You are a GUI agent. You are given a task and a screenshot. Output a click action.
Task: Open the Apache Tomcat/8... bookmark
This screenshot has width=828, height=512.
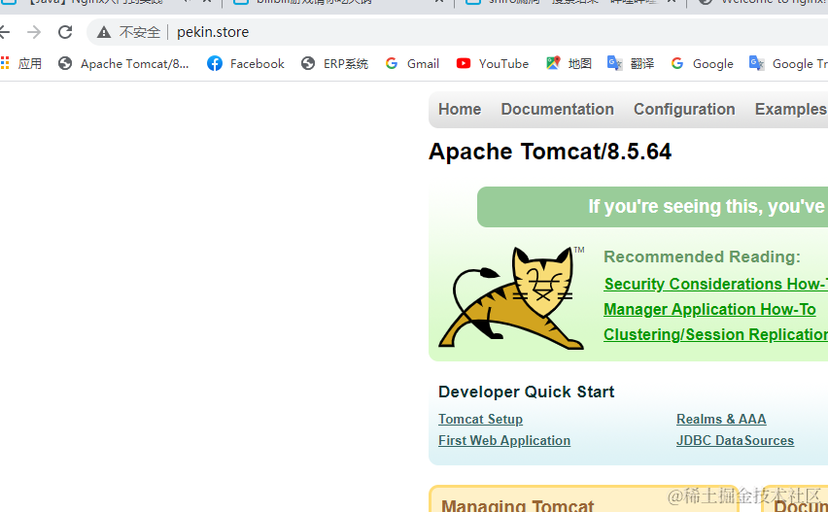click(x=123, y=64)
